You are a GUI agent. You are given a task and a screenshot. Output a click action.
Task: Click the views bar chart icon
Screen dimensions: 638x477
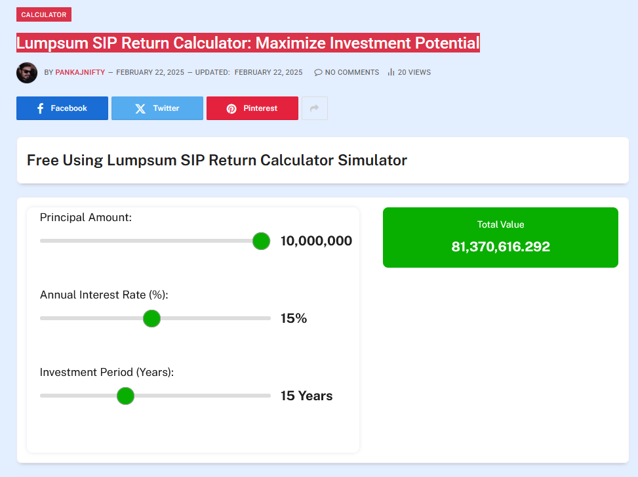391,72
